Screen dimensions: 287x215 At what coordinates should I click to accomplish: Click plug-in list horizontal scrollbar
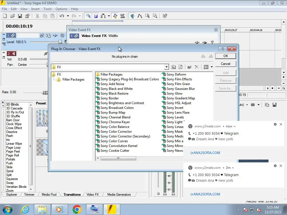[x=118, y=158]
